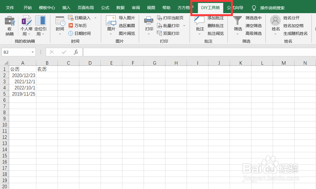This screenshot has height=189, width=316.
Task: Switch to the 帮助 tab
Action: tap(166, 8)
